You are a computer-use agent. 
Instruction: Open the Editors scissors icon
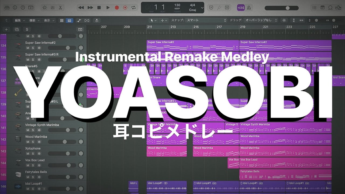60,8
